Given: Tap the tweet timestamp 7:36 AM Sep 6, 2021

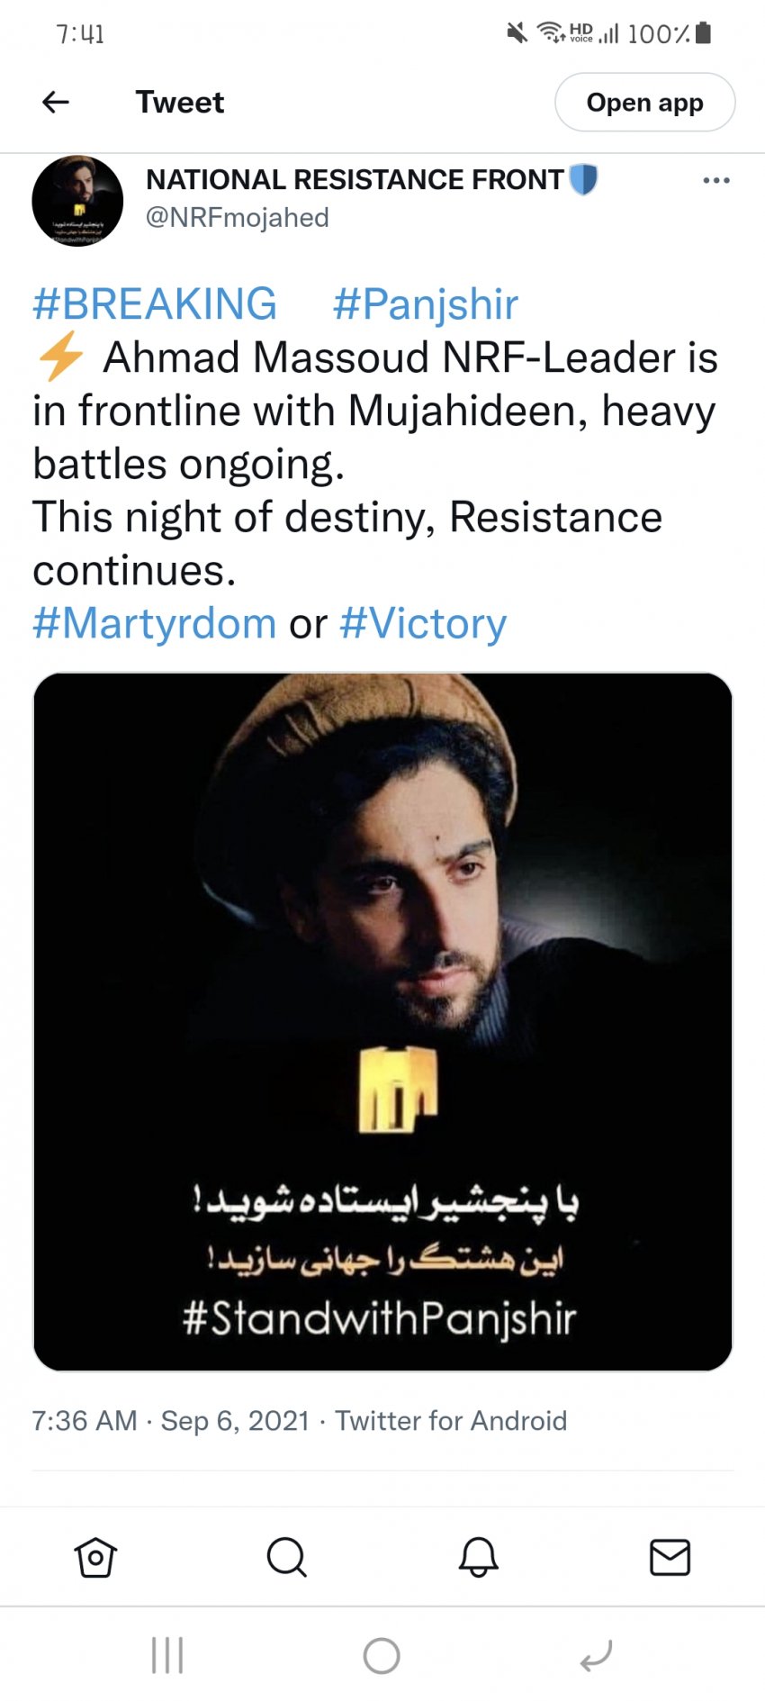Looking at the screenshot, I should pos(171,1421).
